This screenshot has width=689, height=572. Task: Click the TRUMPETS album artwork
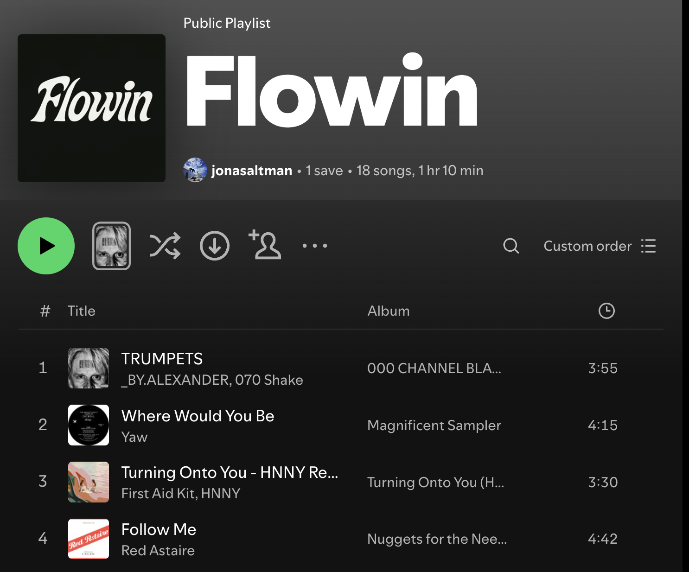point(89,368)
